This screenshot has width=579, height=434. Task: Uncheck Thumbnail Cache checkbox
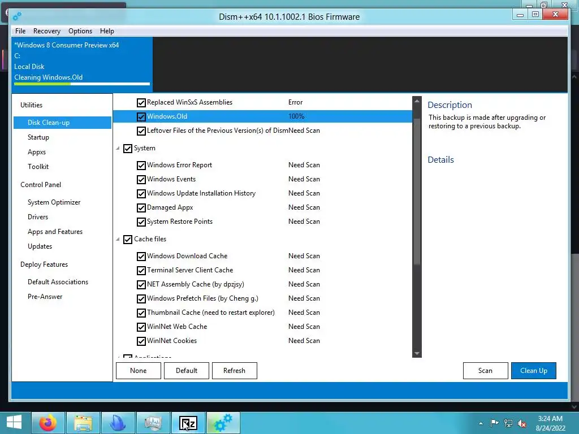point(141,313)
